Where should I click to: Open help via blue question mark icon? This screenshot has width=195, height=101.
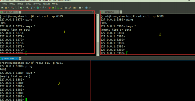tap(86, 8)
